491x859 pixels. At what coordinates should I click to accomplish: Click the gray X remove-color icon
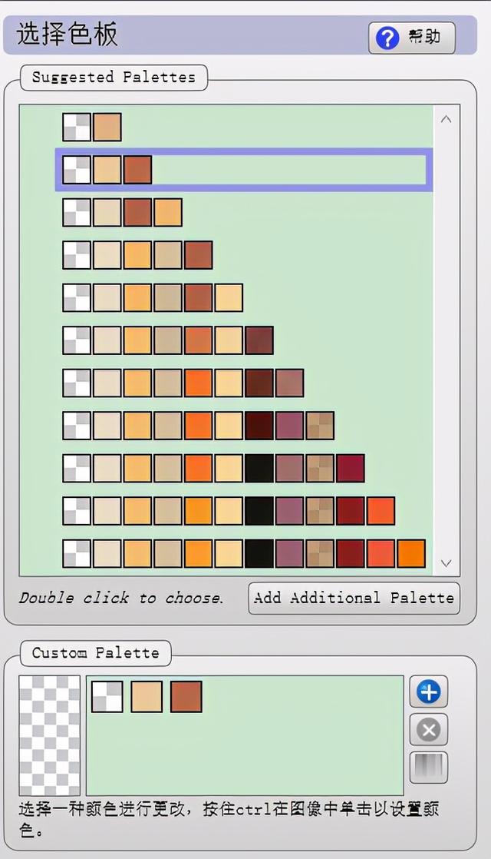429,730
